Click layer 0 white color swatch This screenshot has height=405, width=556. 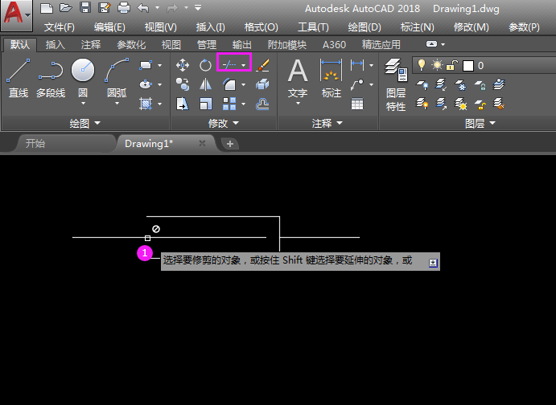point(468,66)
